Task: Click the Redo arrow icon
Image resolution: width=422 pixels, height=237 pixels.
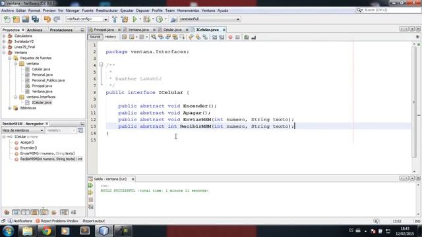Action: pos(57,19)
